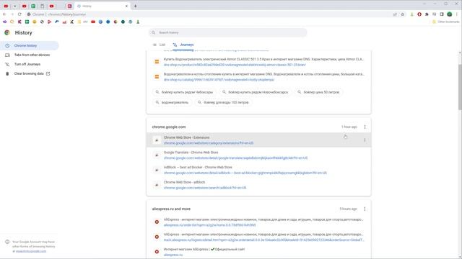The width and height of the screenshot is (462, 259).
Task: Switch to the pink-icon tab beside History
Action: tap(69, 6)
